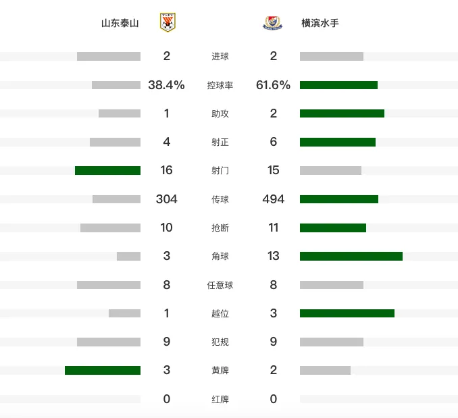Click the Yokohama Marinos team crest

(x=272, y=23)
